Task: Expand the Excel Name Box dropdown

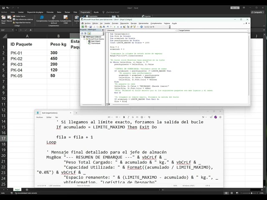Action: [13, 30]
